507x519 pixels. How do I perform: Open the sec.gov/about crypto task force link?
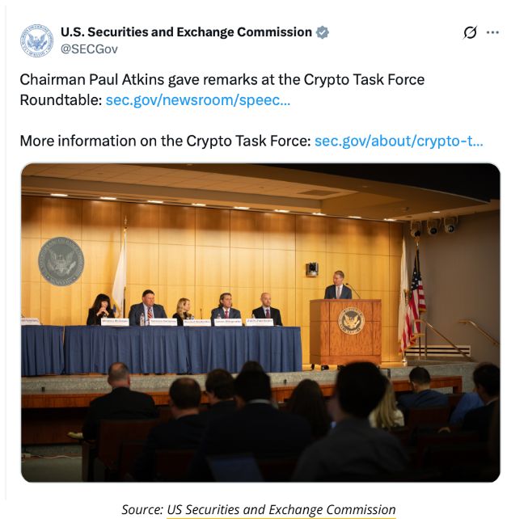coord(398,141)
